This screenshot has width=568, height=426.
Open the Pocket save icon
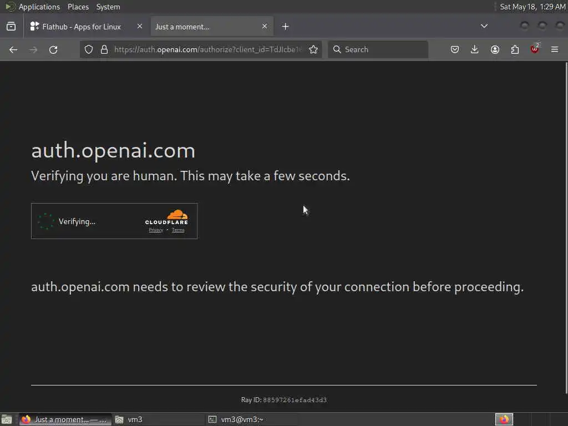pos(455,49)
